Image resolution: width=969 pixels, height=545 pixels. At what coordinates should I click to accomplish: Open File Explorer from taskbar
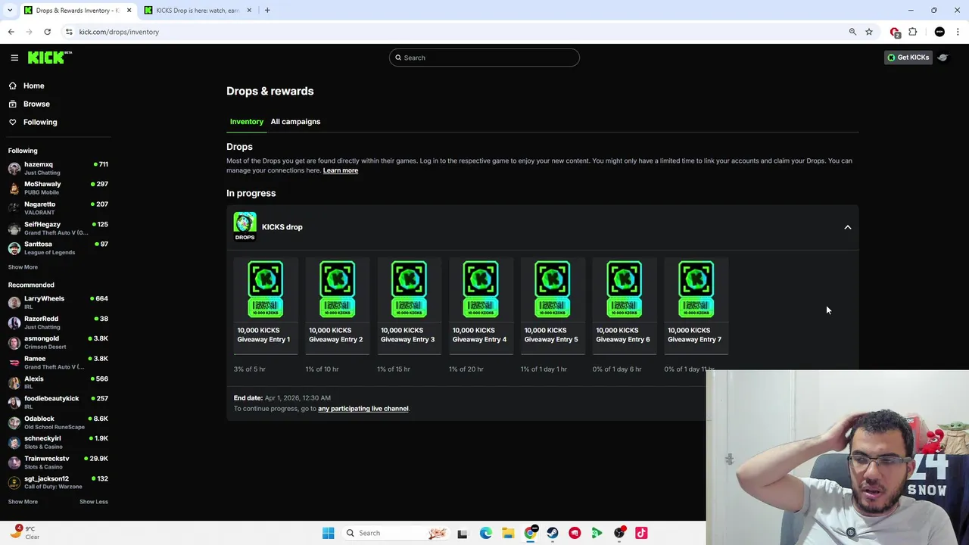508,533
